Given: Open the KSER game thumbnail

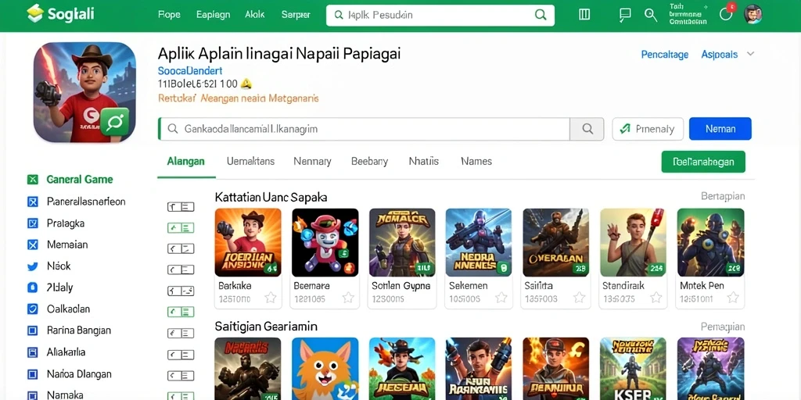Looking at the screenshot, I should [x=633, y=369].
